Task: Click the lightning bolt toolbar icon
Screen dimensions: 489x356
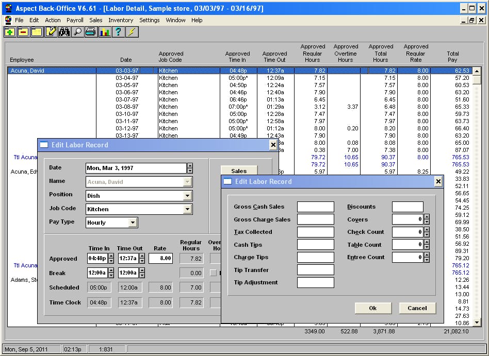Action: [x=132, y=32]
